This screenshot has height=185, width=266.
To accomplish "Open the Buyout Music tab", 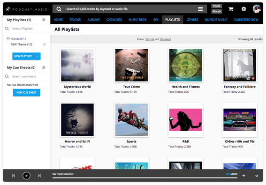I will tap(216, 20).
